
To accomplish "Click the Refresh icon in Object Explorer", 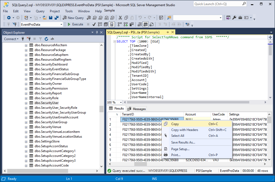I will click(46, 39).
